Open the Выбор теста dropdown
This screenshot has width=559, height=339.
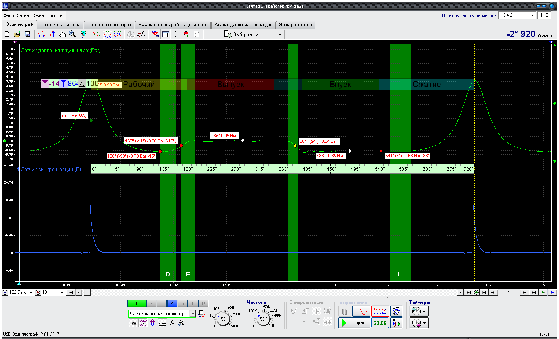pos(253,34)
